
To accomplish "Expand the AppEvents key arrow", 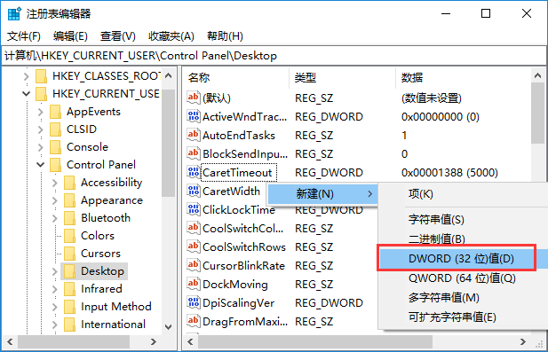I will (x=41, y=112).
